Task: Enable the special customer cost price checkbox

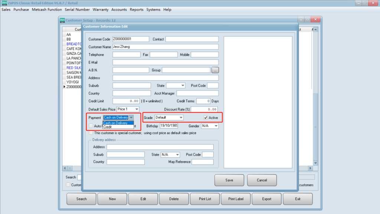Action: (91, 133)
